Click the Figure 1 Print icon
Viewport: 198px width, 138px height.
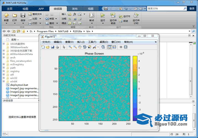tap(57, 47)
